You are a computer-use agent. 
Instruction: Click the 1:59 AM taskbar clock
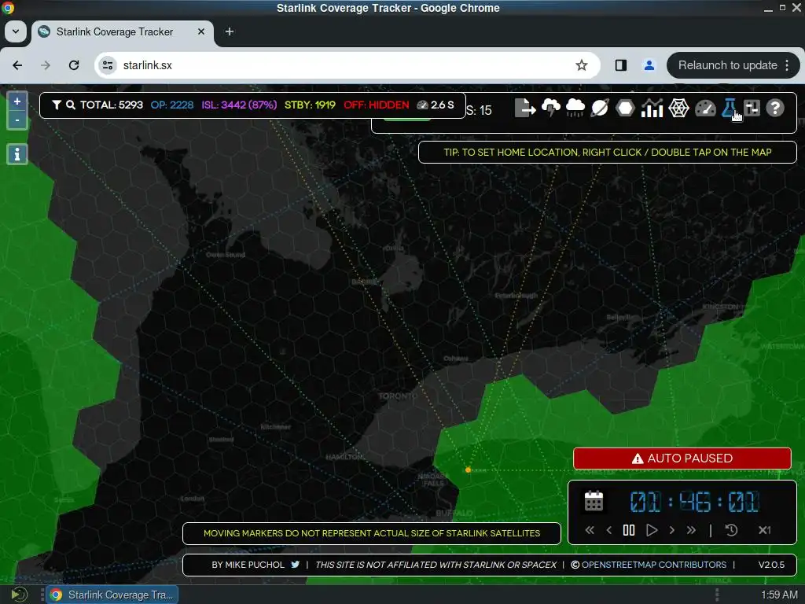click(x=779, y=595)
